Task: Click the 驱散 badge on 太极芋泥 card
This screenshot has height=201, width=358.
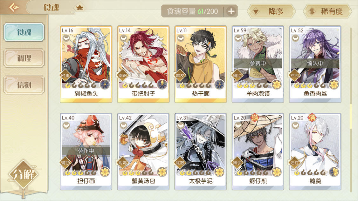Action: pos(180,163)
